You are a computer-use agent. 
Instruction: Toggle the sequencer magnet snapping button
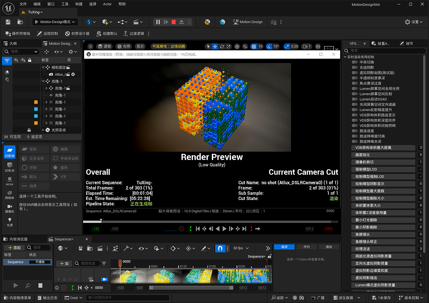[220, 248]
